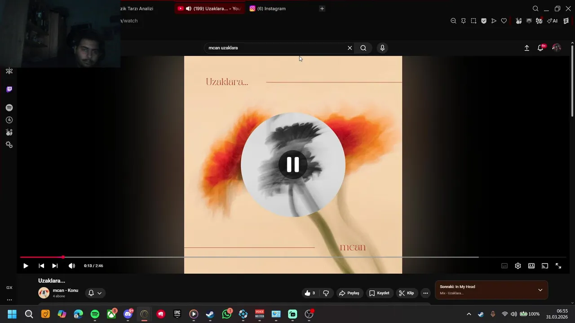Open more actions three-dot menu

[x=425, y=293]
